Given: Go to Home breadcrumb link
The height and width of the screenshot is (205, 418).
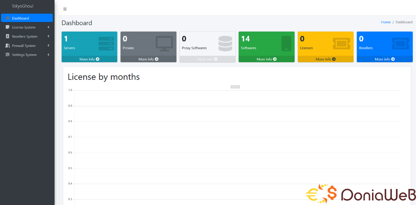Looking at the screenshot, I should [386, 22].
